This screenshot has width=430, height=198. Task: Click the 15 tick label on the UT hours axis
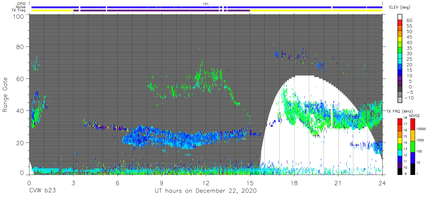click(x=250, y=183)
